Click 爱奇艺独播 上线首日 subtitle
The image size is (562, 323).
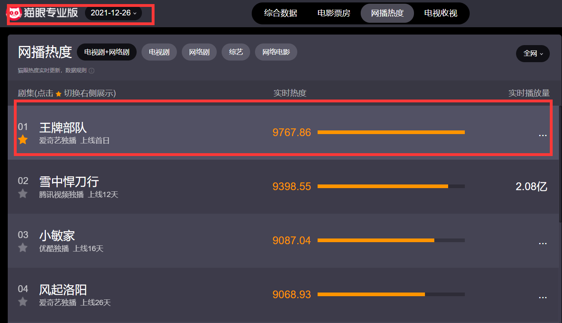click(x=74, y=141)
